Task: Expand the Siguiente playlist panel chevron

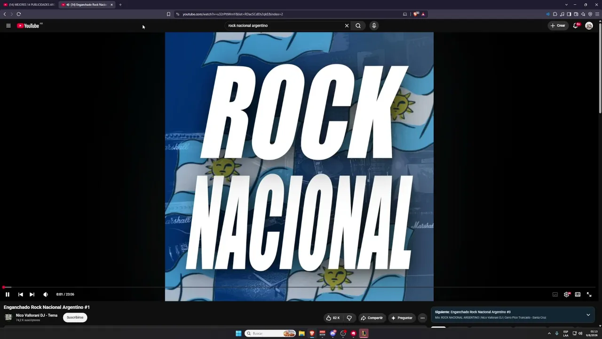Action: pos(588,315)
